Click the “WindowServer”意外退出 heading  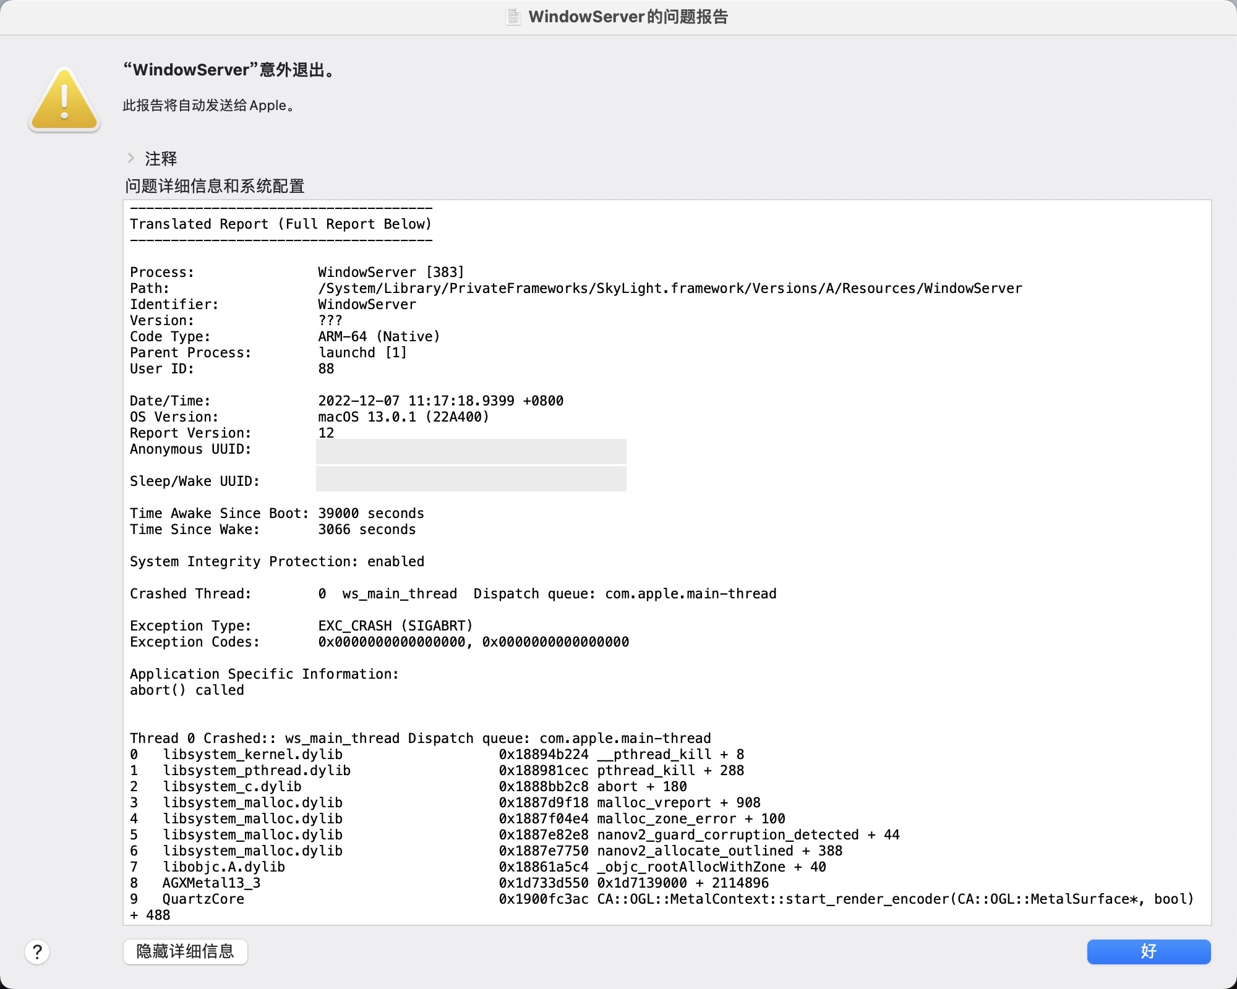pos(230,70)
